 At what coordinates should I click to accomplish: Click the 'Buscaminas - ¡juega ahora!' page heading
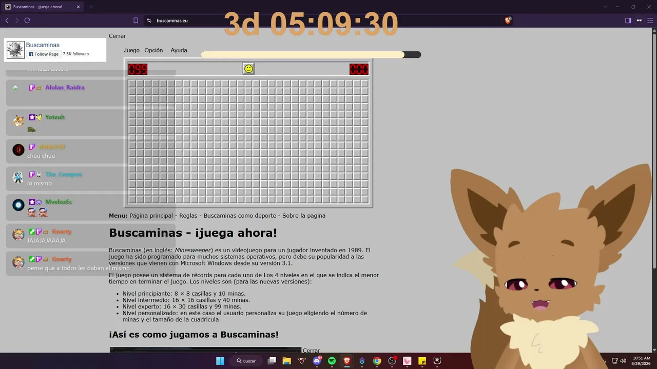tap(193, 233)
